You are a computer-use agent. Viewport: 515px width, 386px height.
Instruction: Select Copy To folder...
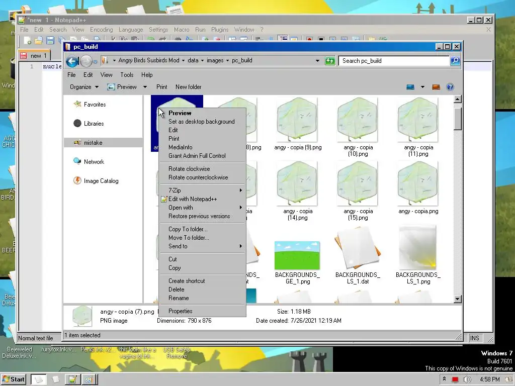pyautogui.click(x=202, y=229)
